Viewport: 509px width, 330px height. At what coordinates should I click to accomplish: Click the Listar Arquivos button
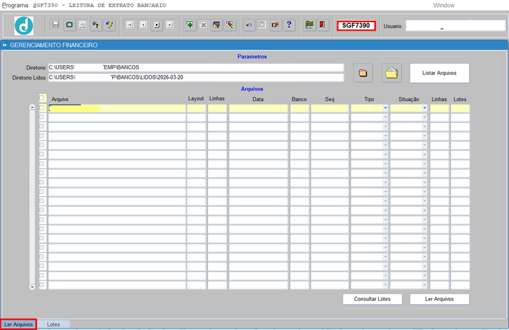click(x=440, y=73)
